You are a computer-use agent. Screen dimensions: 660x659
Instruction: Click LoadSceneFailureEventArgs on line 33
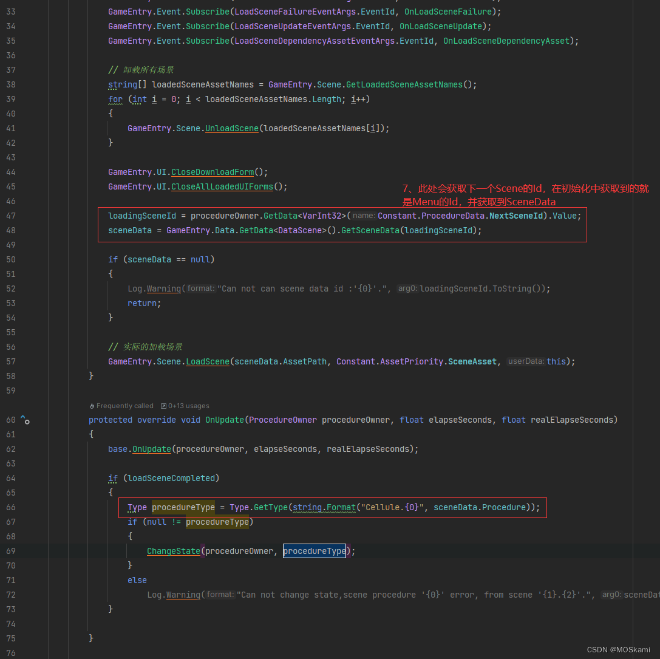[x=295, y=12]
